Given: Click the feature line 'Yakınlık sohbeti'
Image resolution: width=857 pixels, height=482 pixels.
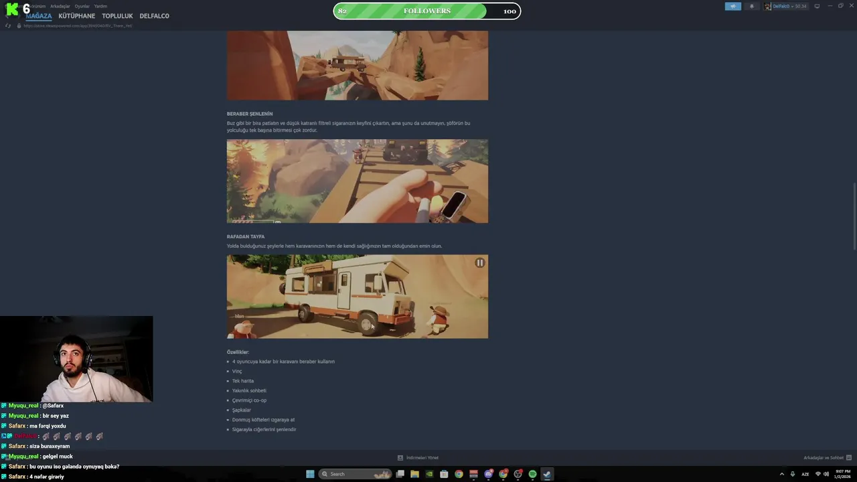Looking at the screenshot, I should pos(249,390).
